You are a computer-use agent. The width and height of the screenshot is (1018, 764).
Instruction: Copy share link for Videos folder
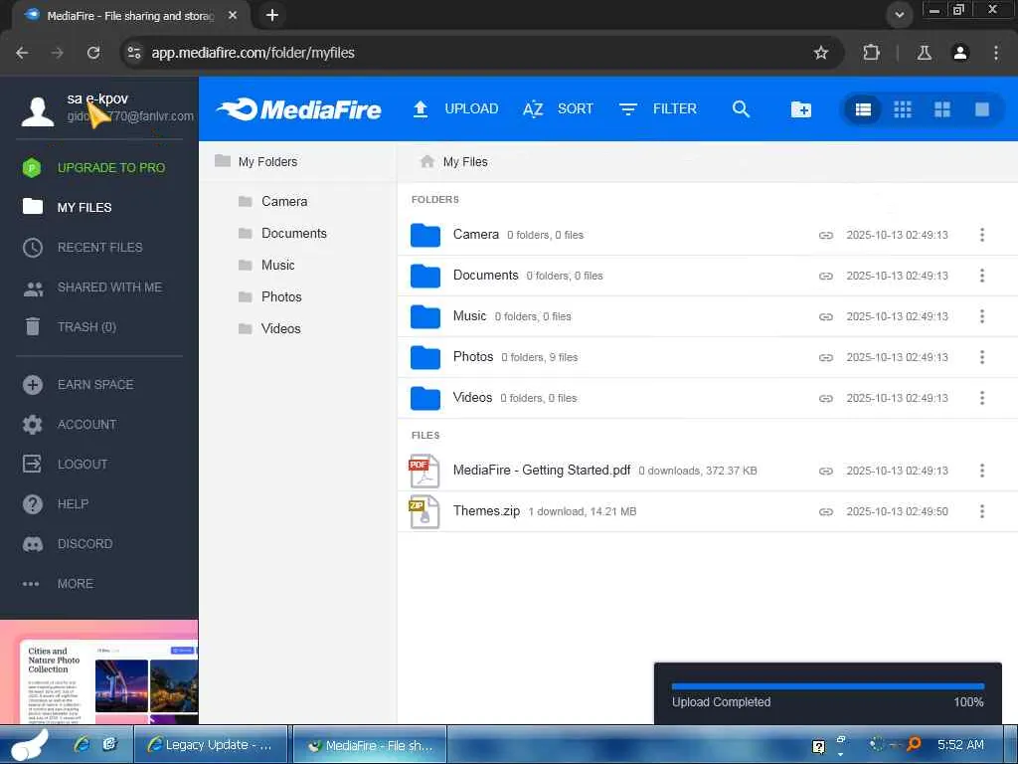coord(826,398)
